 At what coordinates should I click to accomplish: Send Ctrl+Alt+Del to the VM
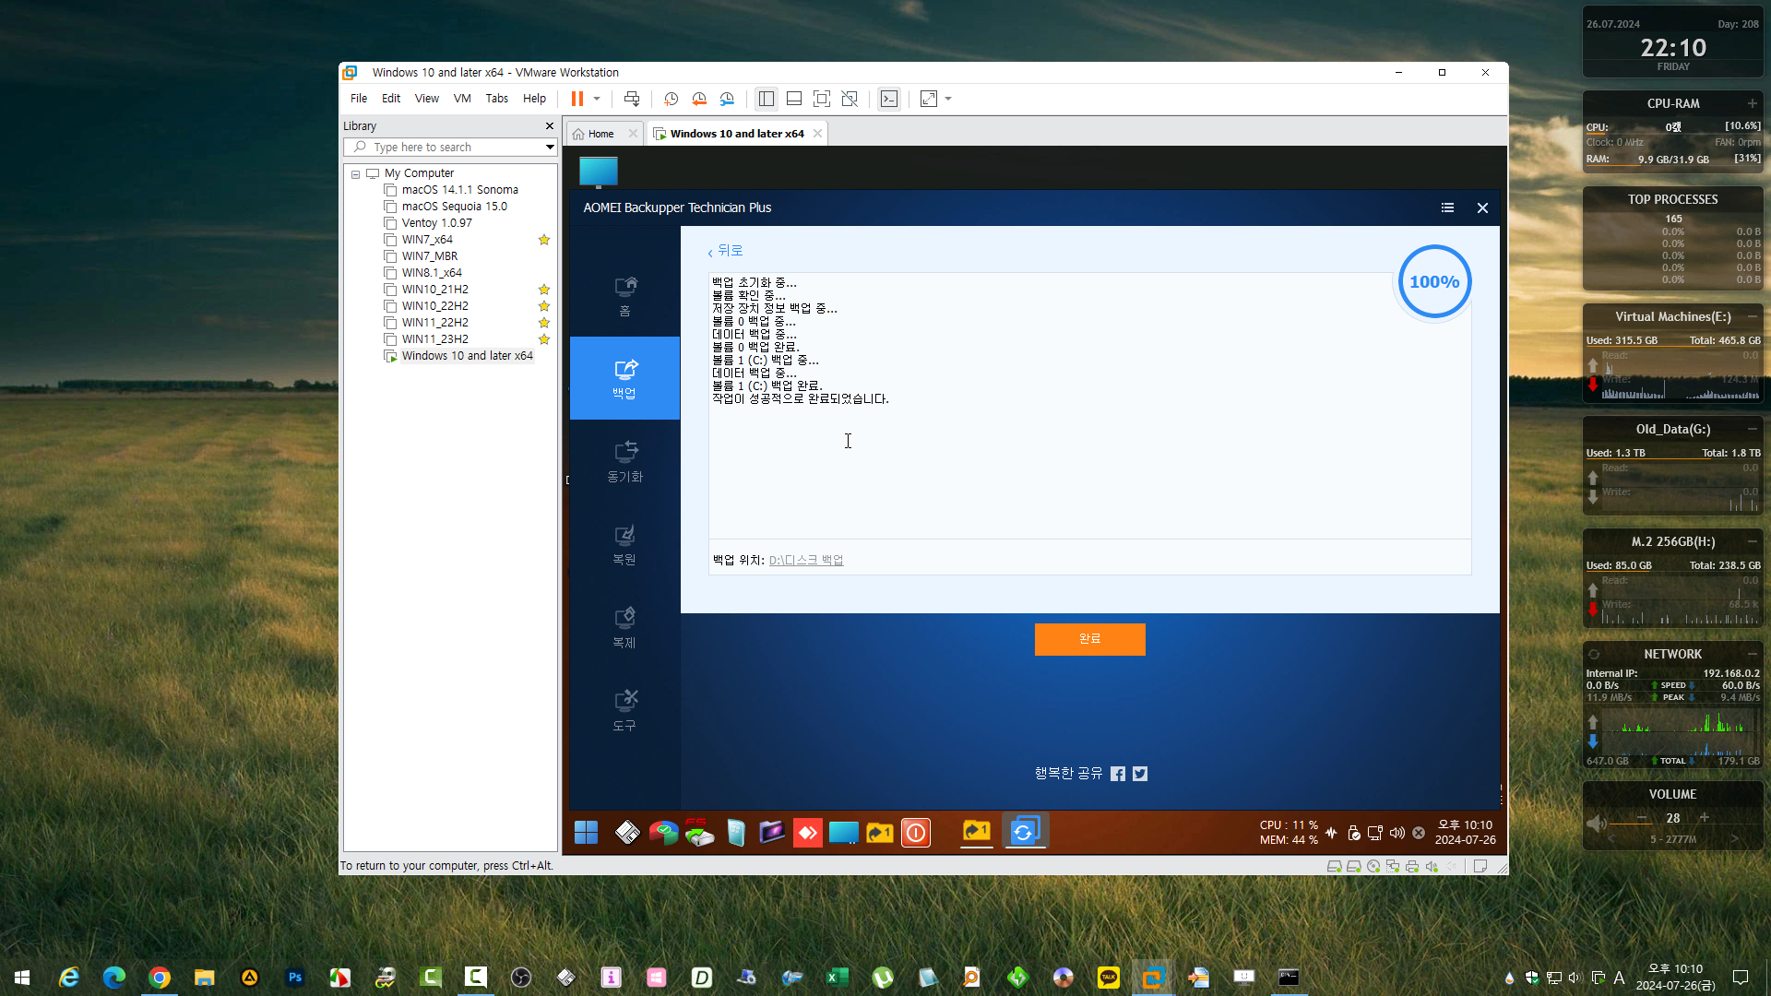tap(632, 99)
